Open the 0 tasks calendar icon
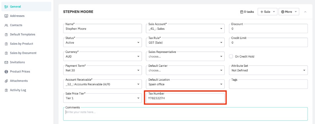The height and width of the screenshot is (124, 315). tap(242, 12)
